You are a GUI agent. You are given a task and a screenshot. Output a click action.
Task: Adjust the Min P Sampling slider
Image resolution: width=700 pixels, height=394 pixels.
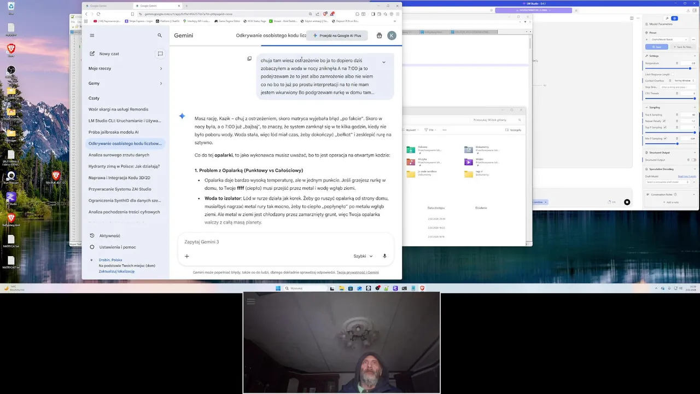pos(677,143)
